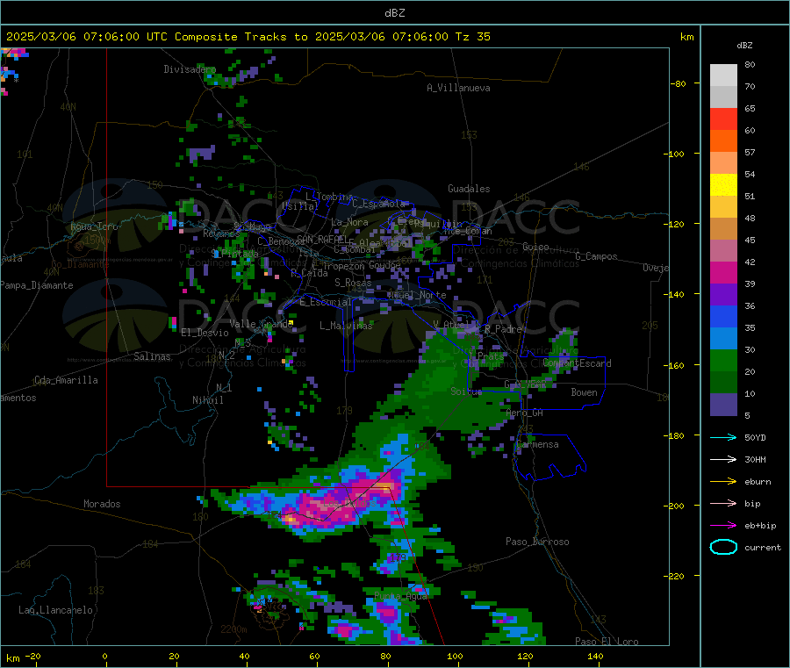790x668 pixels.
Task: Click the '-220' tick on right km axis
Action: click(676, 576)
